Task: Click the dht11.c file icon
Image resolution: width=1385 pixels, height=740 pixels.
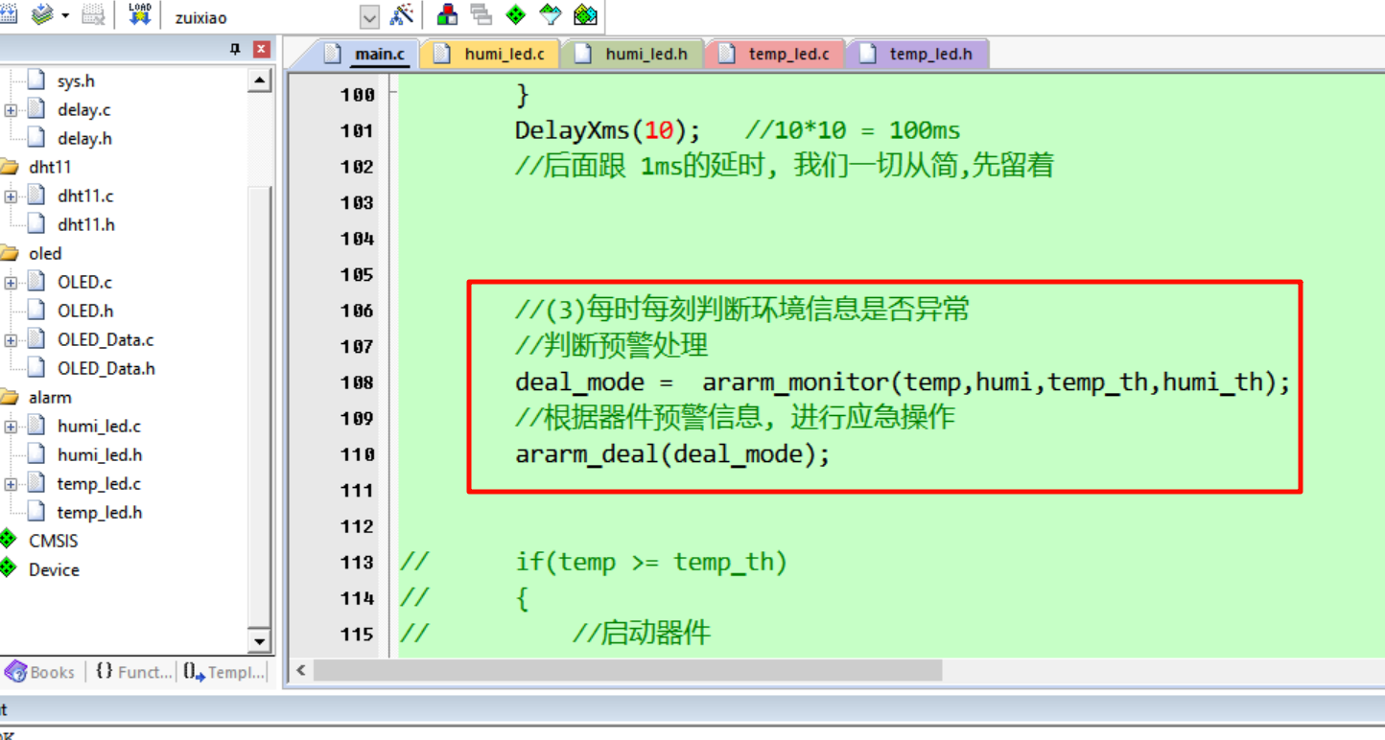Action: pyautogui.click(x=36, y=196)
